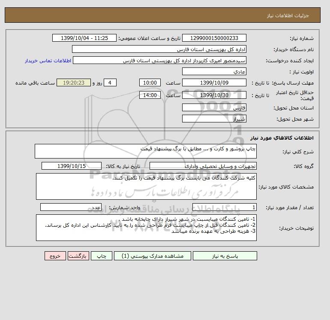This screenshot has height=320, width=330.
Task: Click general description box چاپ بروشور و کارت
Action: 146,151
